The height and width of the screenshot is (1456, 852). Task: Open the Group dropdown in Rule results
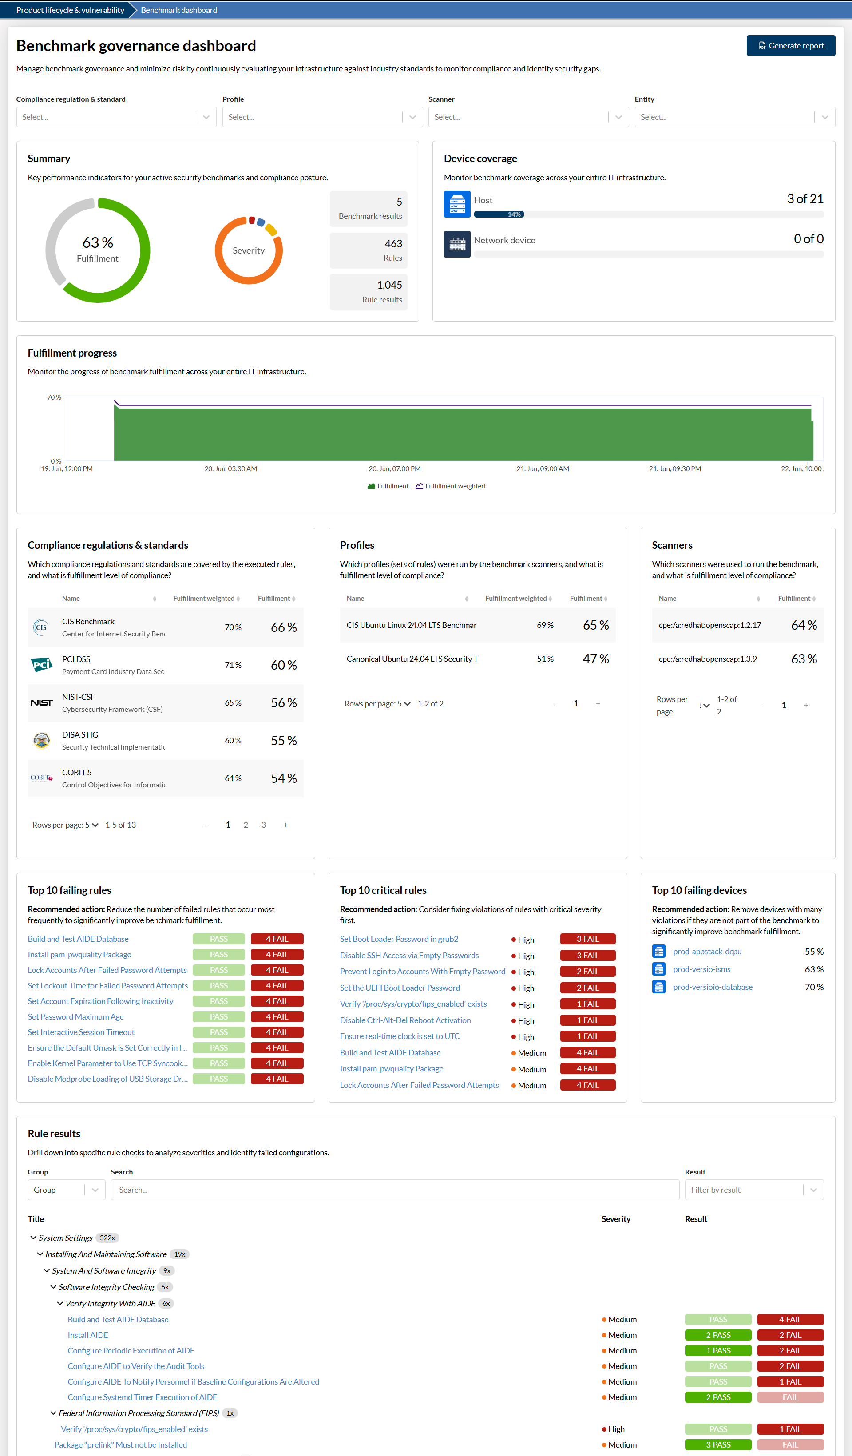[67, 1190]
